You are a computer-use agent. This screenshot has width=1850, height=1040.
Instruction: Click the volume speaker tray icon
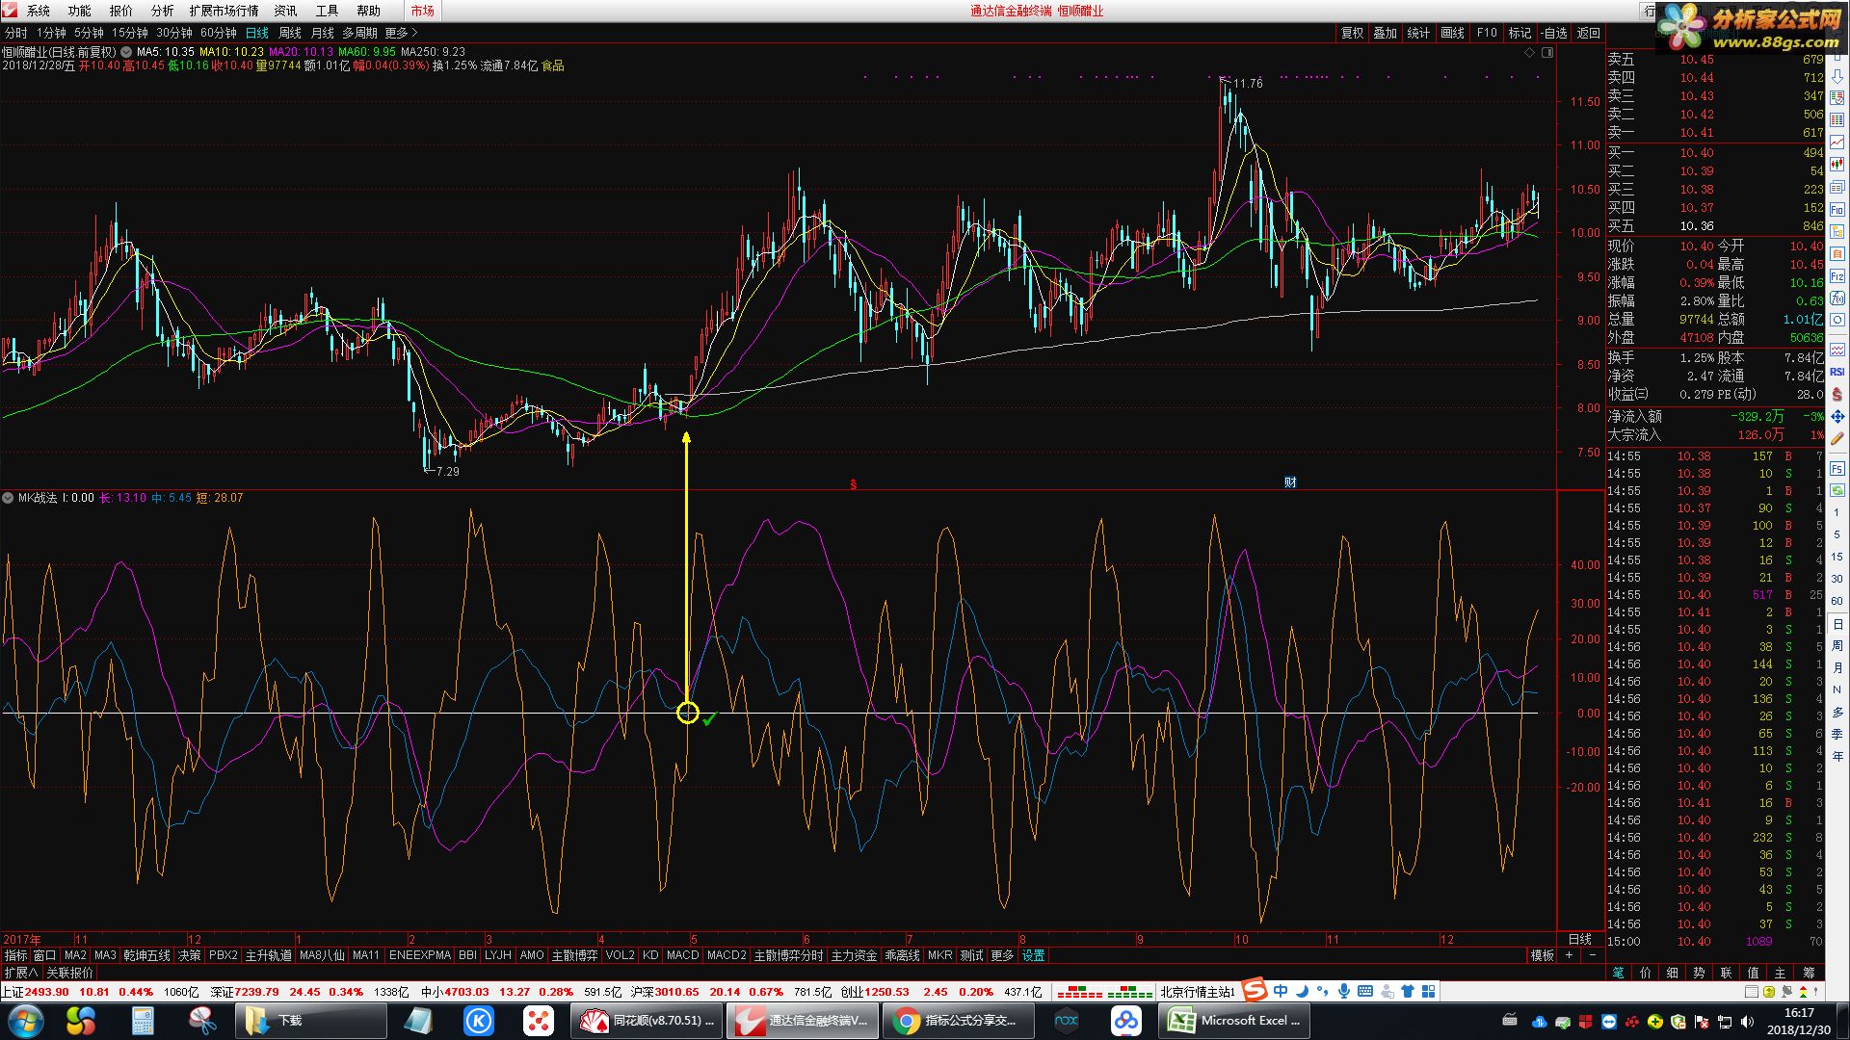(x=1747, y=1022)
